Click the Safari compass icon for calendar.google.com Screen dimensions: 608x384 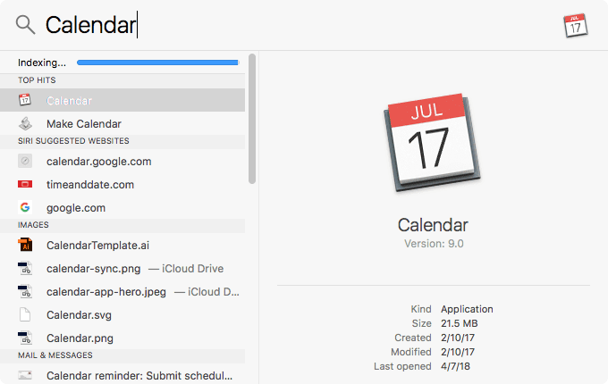(25, 161)
